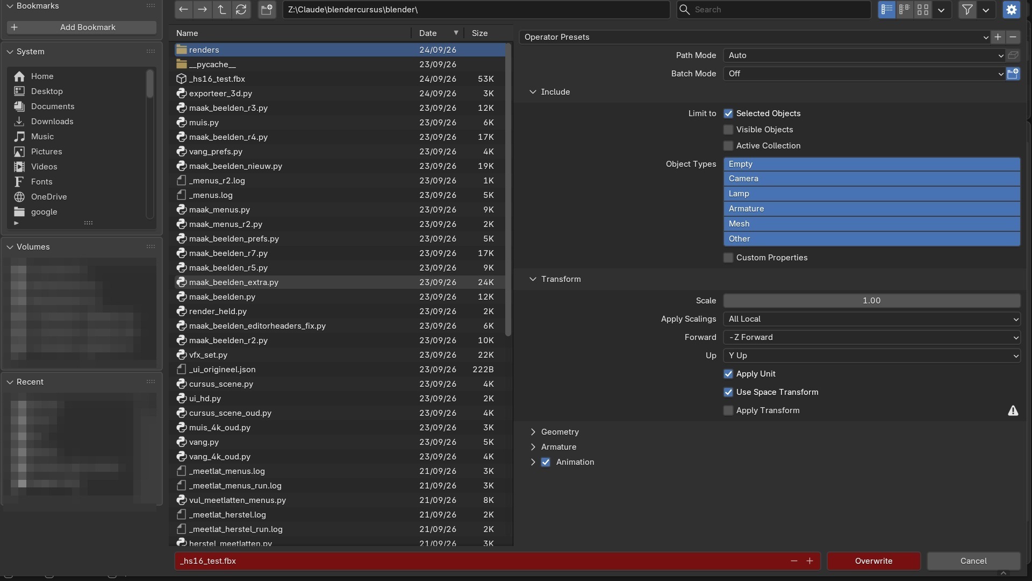Enable Apply Transform checkbox
1032x581 pixels.
click(x=728, y=410)
